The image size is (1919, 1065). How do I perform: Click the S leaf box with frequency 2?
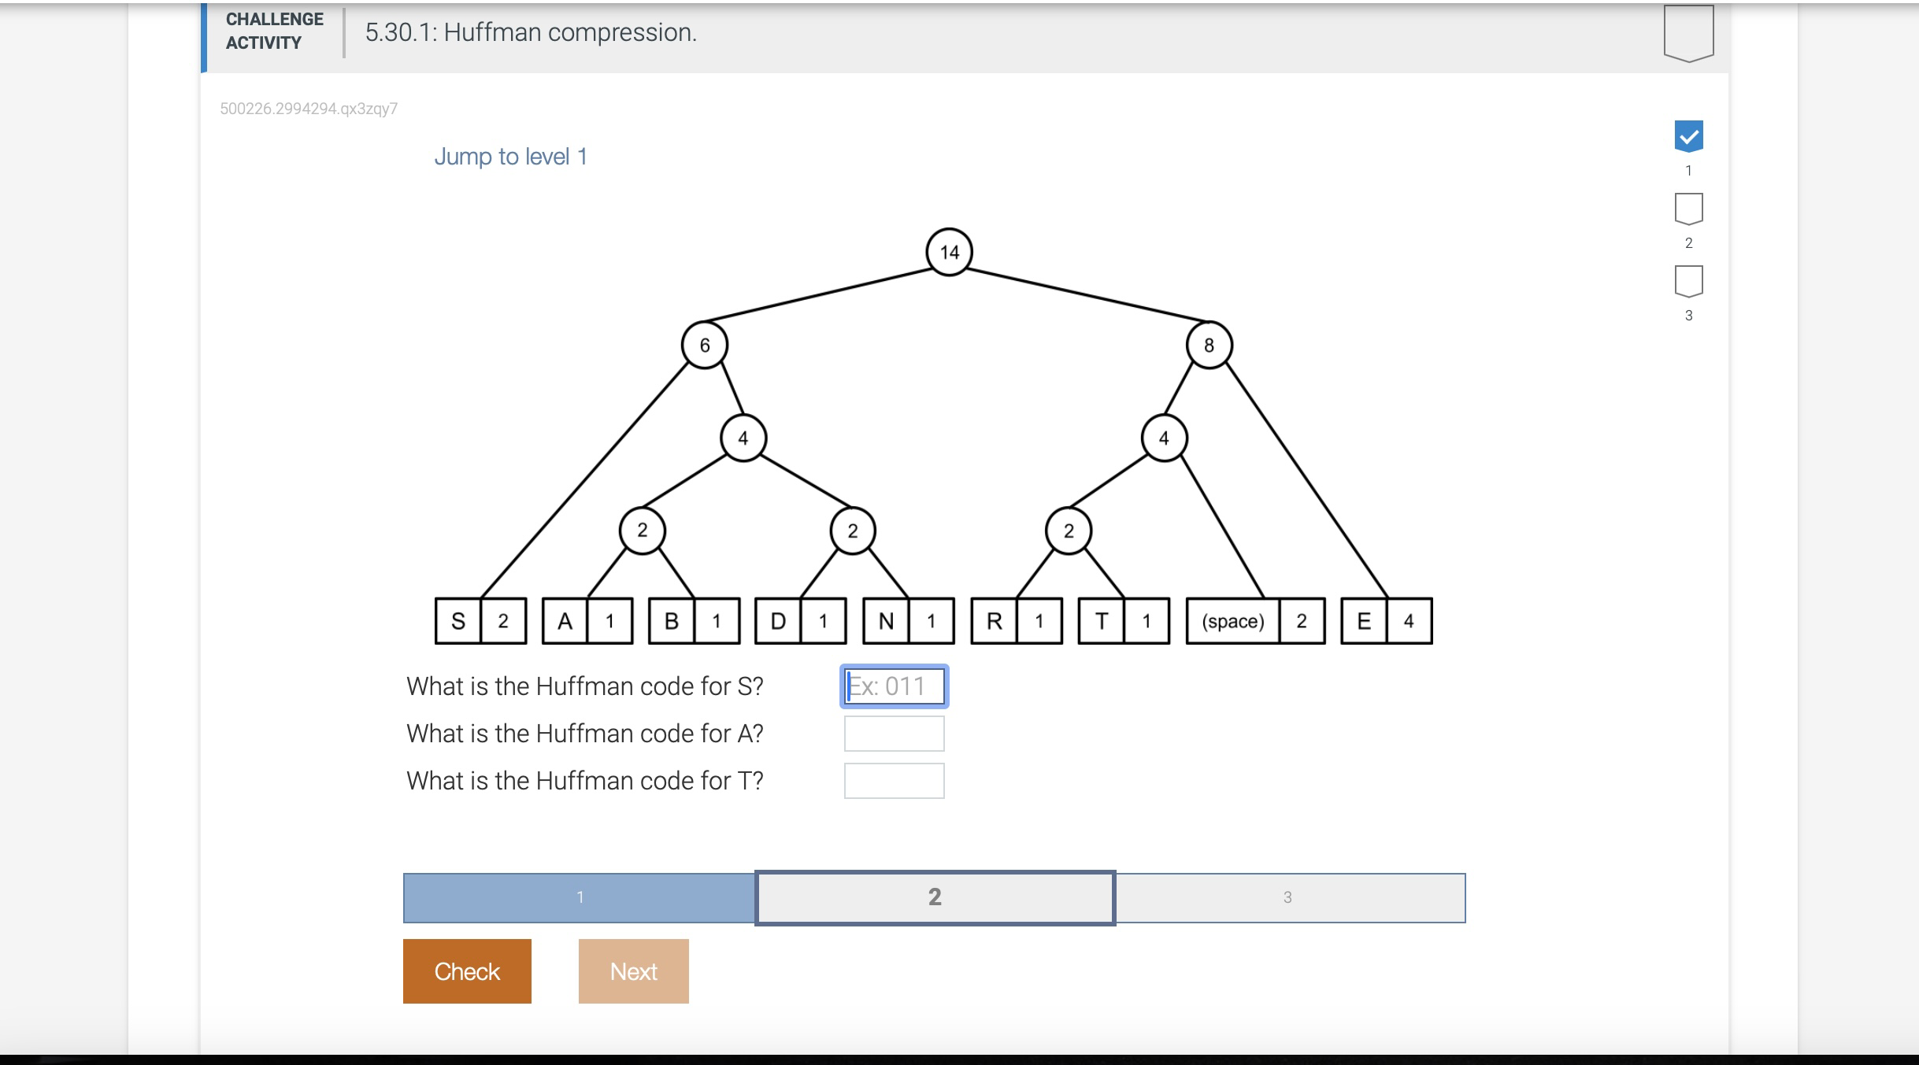coord(481,621)
